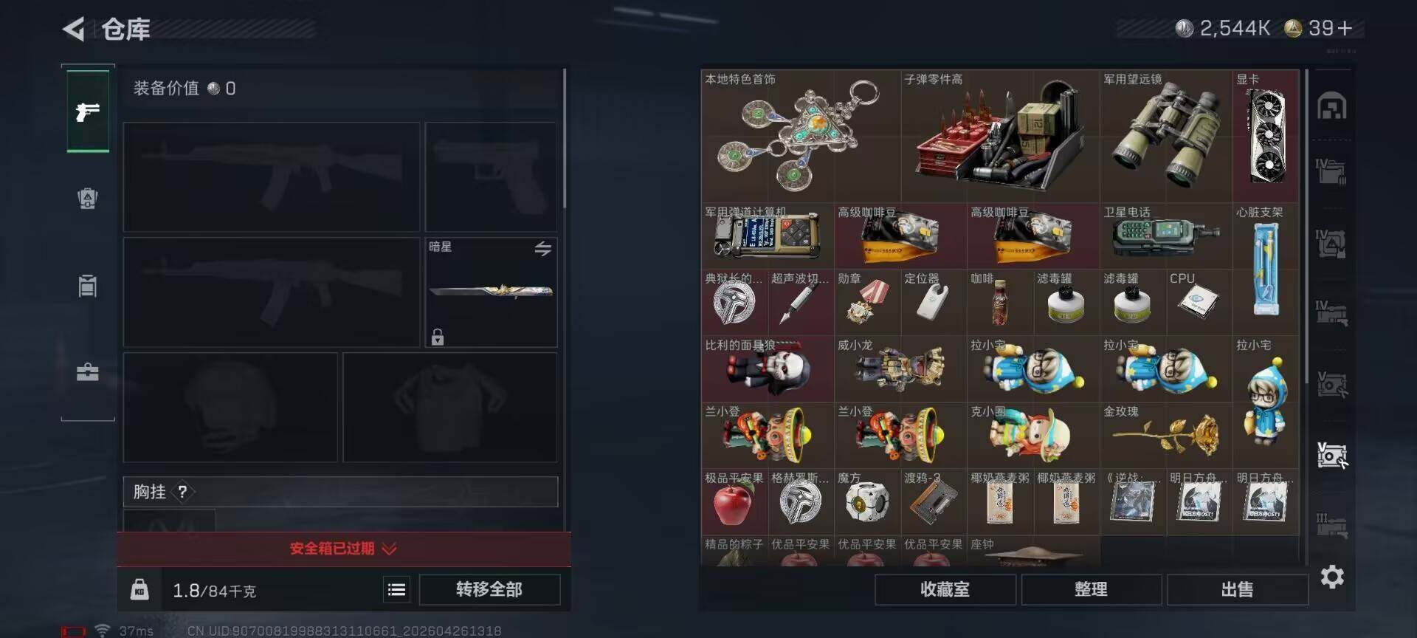Screen dimensions: 1417x638
Task: Open the backpack tab in left sidebar
Action: 88,199
